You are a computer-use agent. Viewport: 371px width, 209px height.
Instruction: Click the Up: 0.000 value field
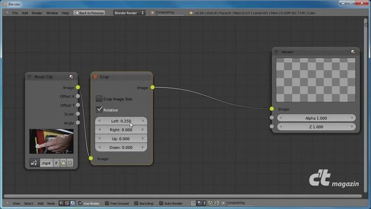coord(121,139)
